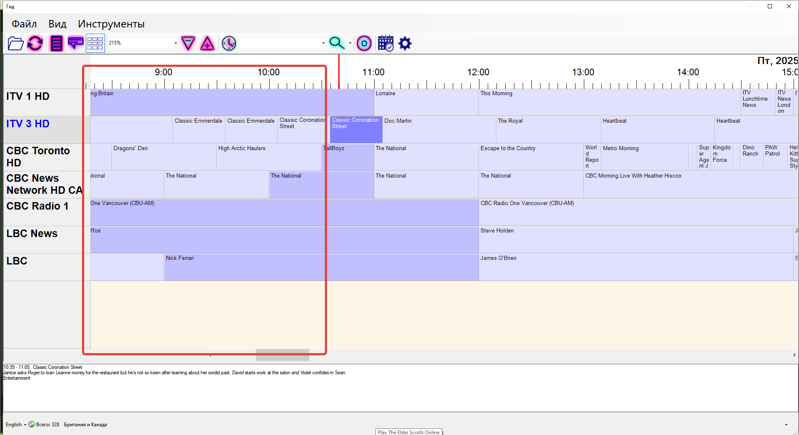Click the pink list view icon
The height and width of the screenshot is (435, 799).
(56, 43)
